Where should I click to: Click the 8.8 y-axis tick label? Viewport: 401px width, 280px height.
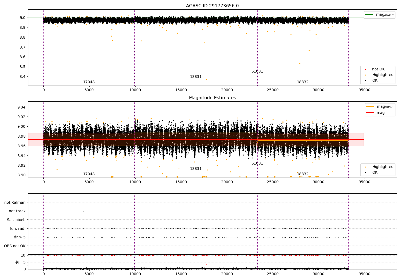tap(22, 37)
